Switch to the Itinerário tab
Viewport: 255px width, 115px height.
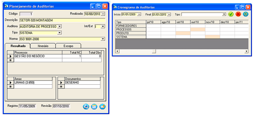43,46
